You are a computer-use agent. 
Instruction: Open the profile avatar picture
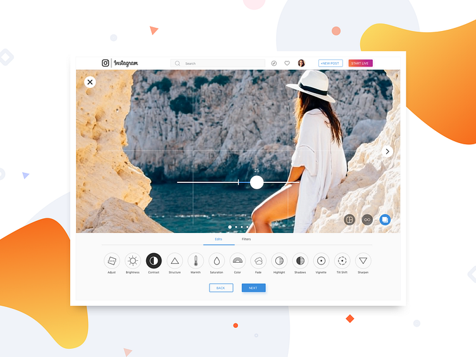301,63
